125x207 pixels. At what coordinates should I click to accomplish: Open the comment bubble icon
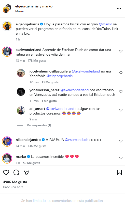tap(16, 172)
